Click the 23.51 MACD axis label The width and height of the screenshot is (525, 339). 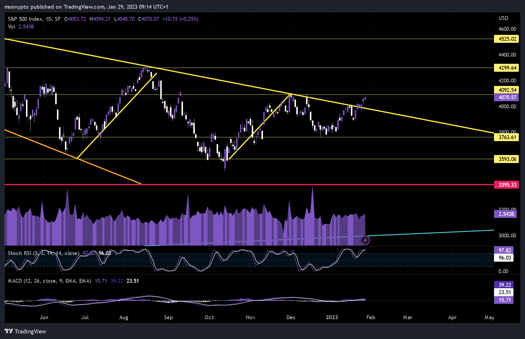pyautogui.click(x=504, y=292)
